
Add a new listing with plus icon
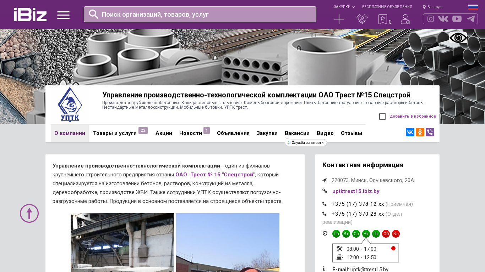point(339,19)
